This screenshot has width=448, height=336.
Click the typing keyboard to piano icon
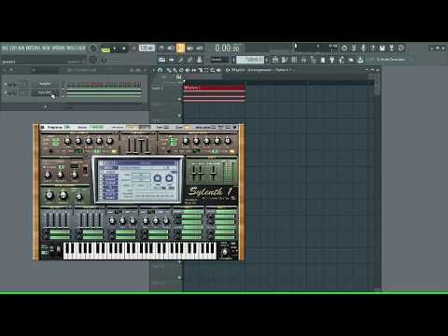[x=161, y=59]
